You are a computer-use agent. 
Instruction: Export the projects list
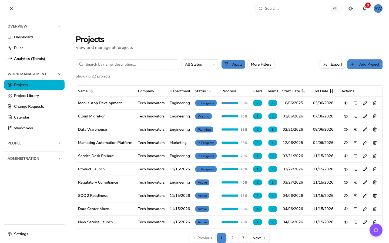pyautogui.click(x=332, y=64)
